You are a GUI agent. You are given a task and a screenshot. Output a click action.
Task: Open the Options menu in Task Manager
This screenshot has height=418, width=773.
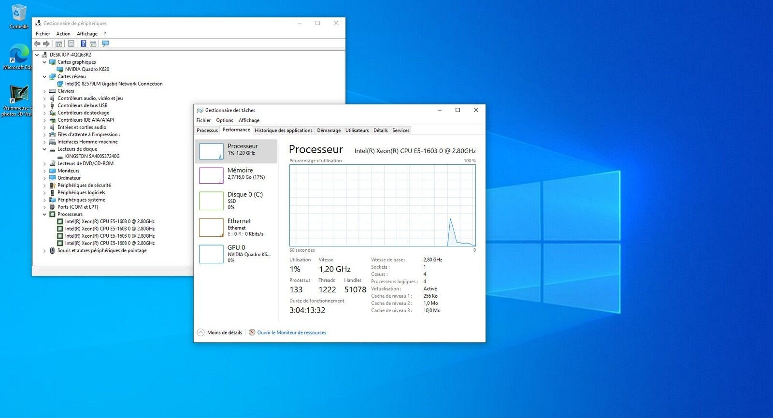(225, 120)
